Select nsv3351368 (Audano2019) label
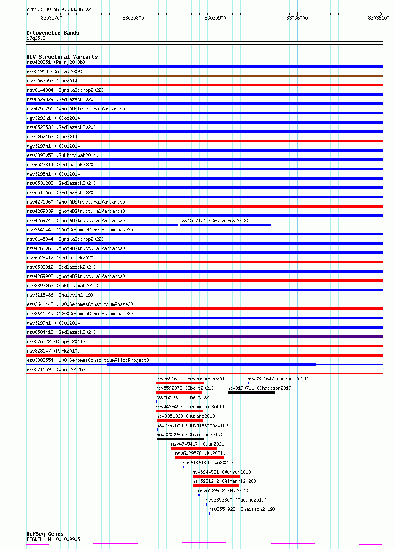The image size is (395, 549). tap(187, 416)
